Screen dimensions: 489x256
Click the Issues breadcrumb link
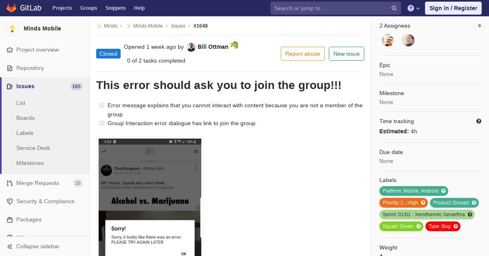coord(178,26)
